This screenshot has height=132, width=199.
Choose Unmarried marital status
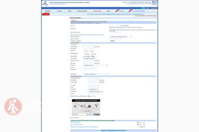click(x=90, y=54)
